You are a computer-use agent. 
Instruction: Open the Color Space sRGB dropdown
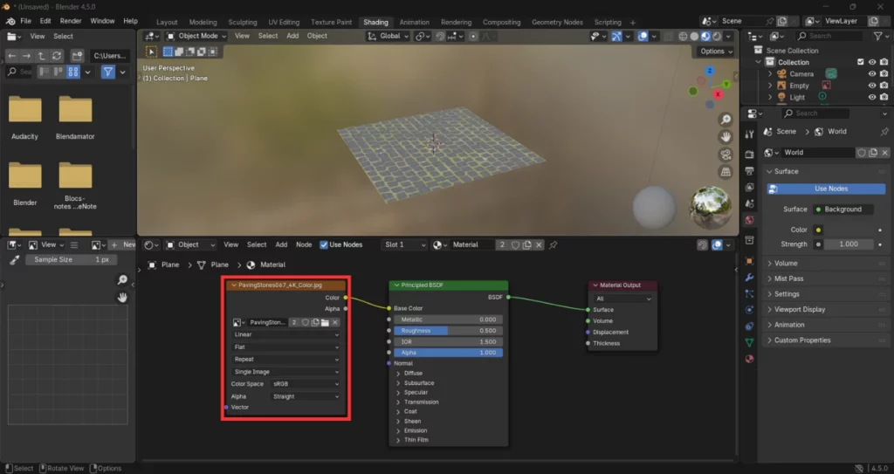pos(305,384)
